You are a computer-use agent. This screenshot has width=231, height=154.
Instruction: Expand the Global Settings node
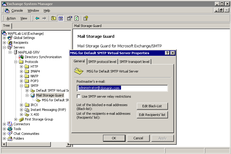[4, 38]
